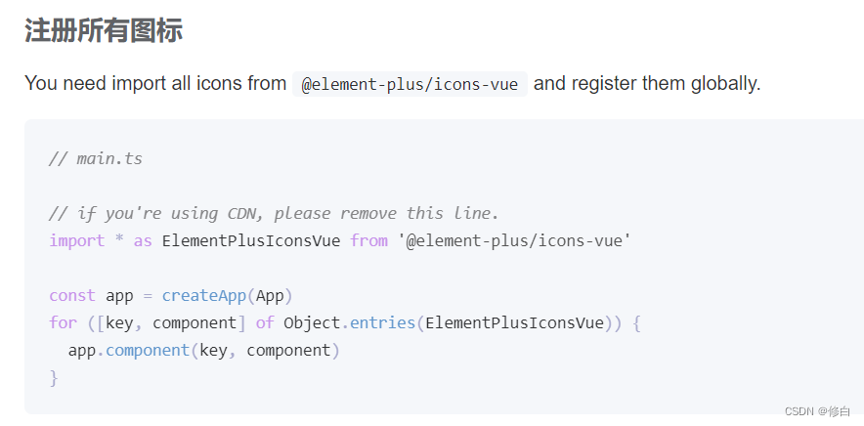
Task: Click the phrase 'register them globally'
Action: click(x=676, y=84)
